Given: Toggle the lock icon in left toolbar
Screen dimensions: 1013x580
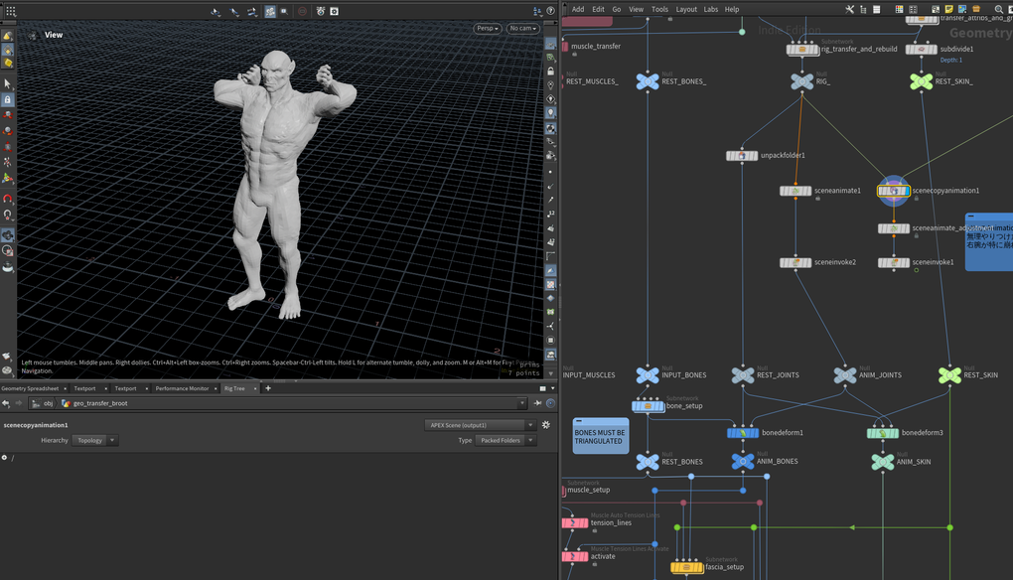Looking at the screenshot, I should (8, 100).
